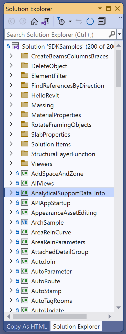Switch to the Copy As HTML tab
The image size is (126, 334).
27,327
